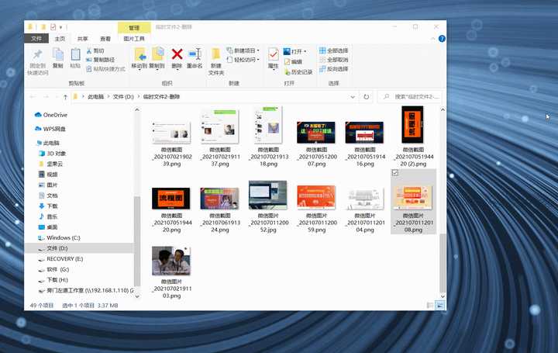
Task: Navigate back with the left arrow
Action: tap(33, 97)
